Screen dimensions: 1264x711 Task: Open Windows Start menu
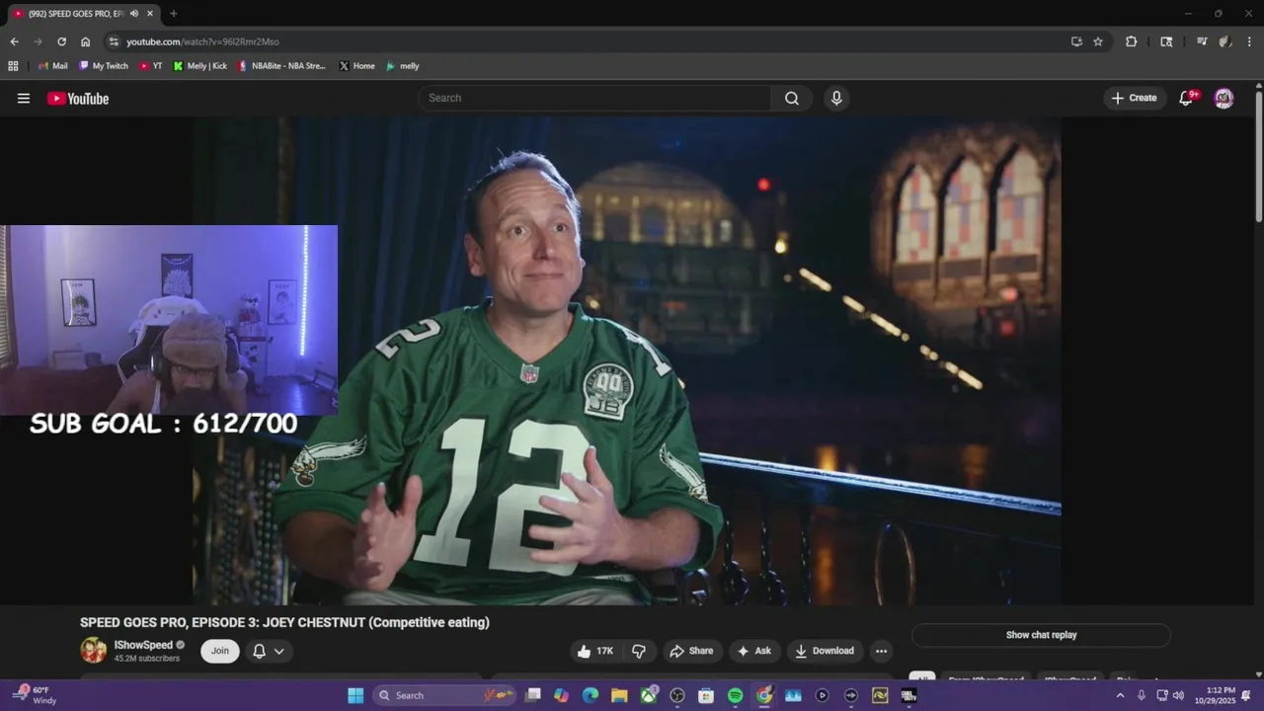355,695
